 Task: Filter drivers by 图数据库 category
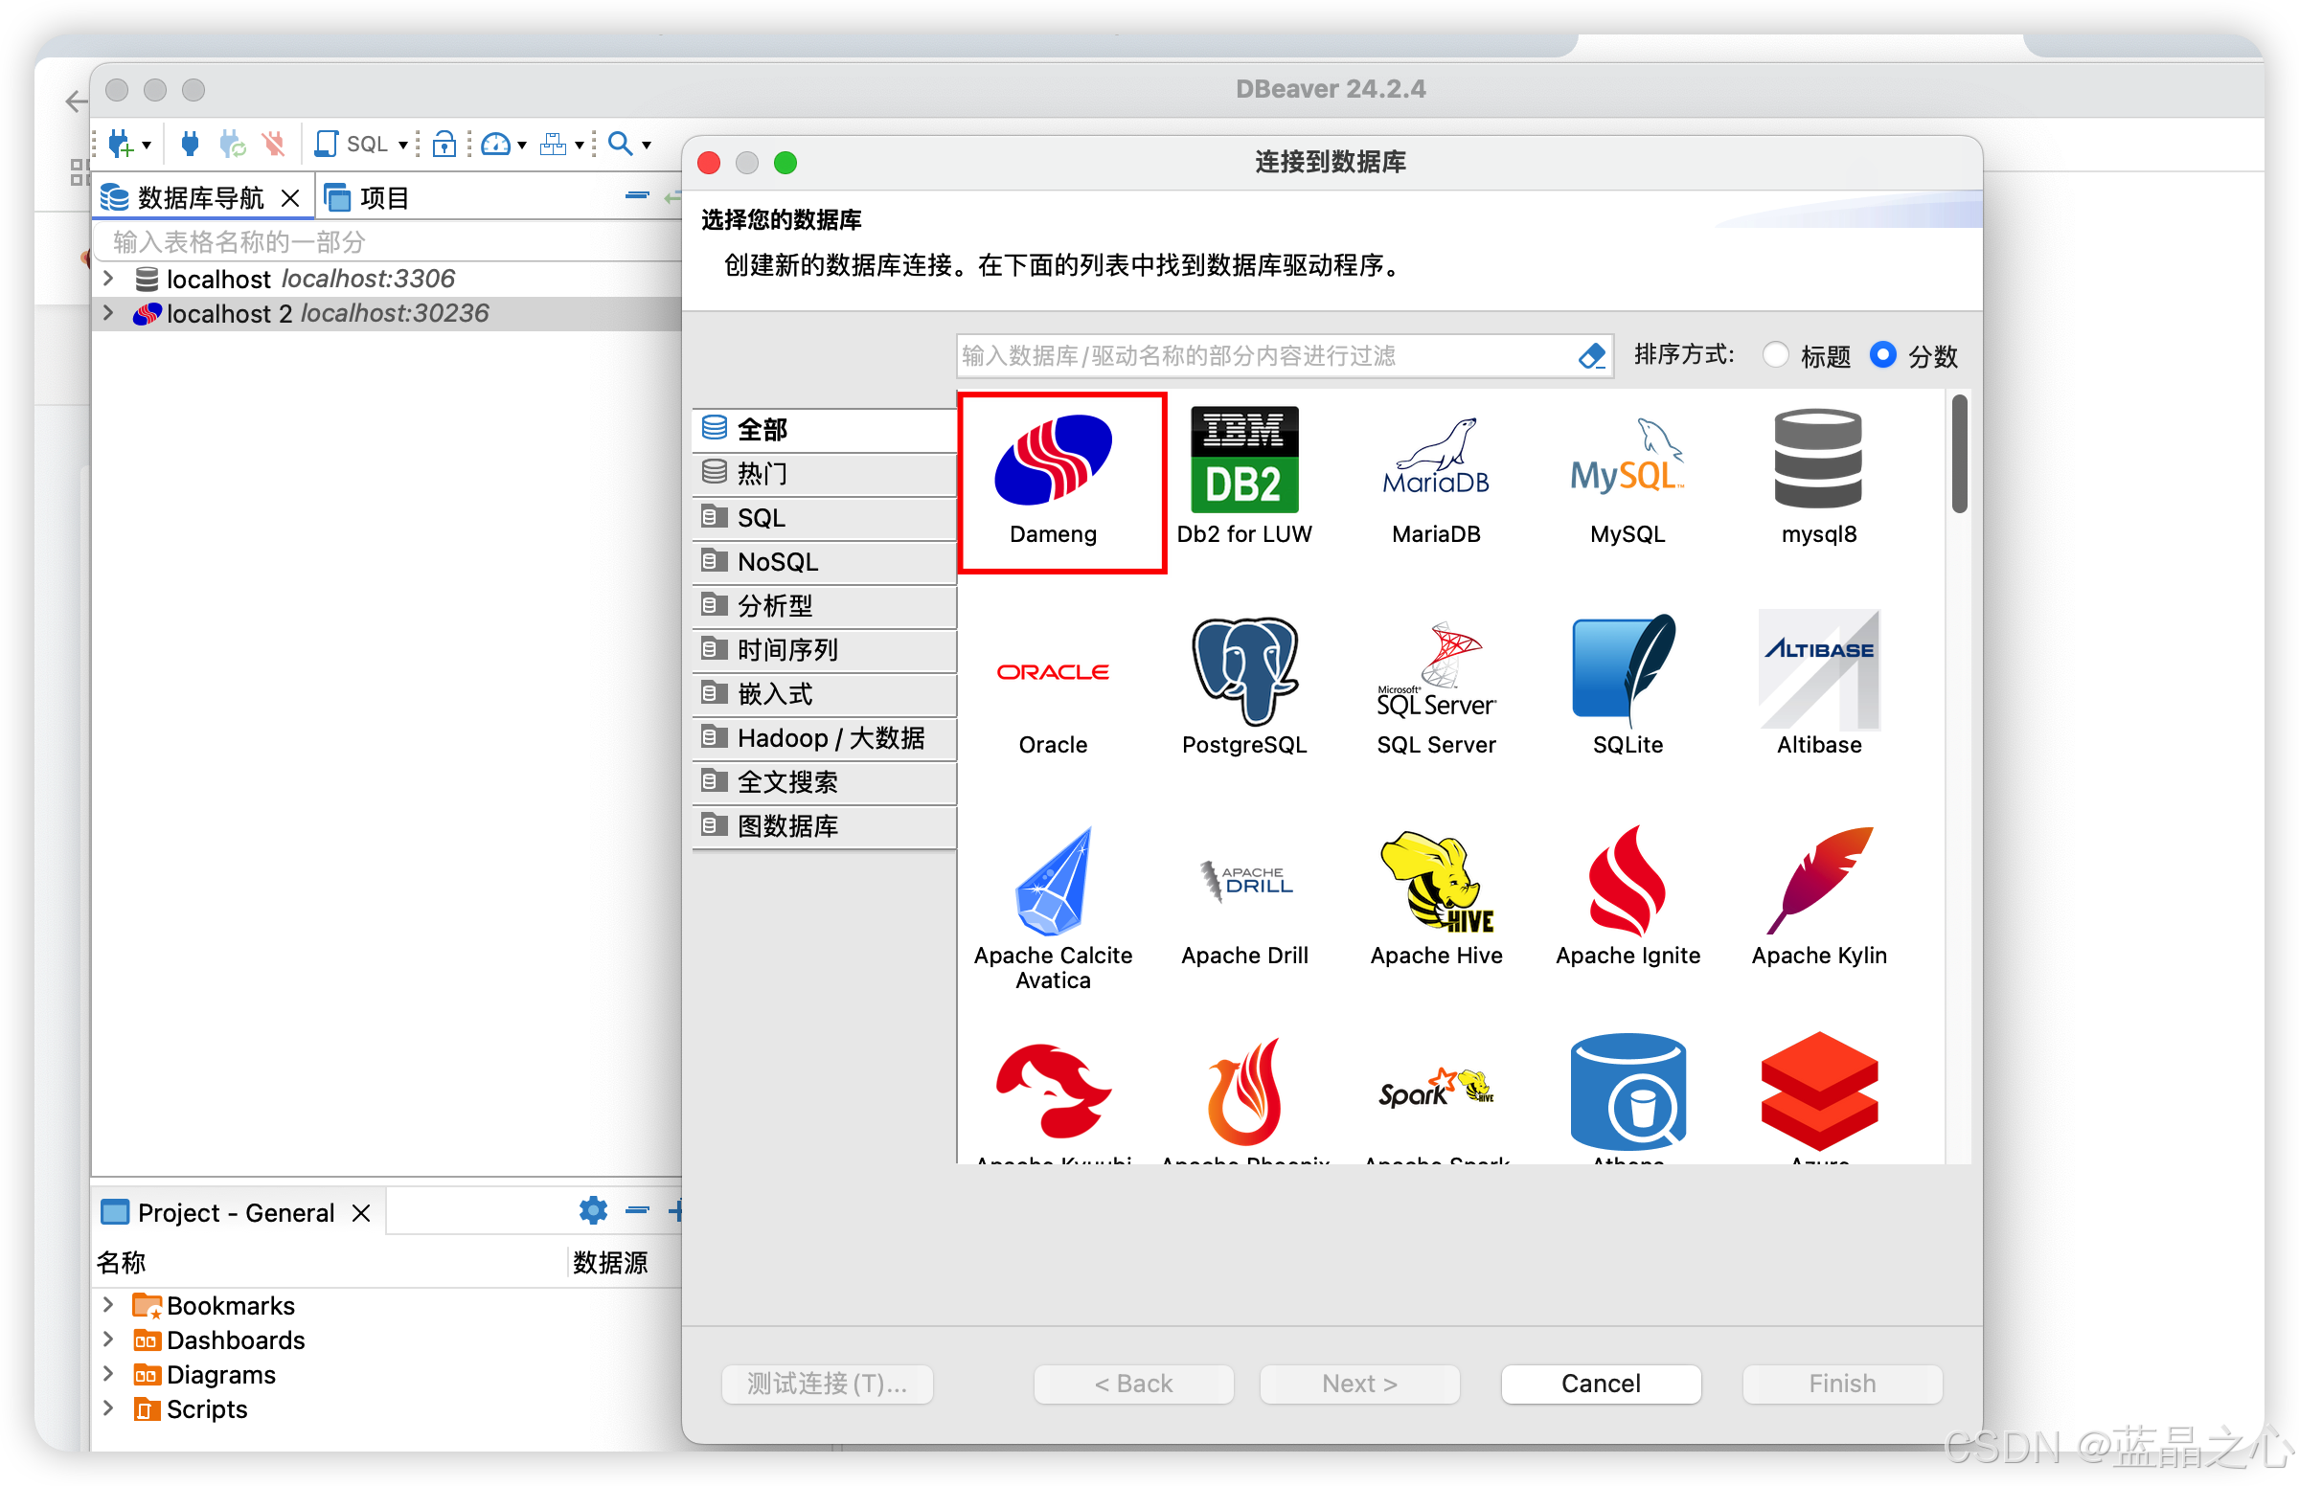(823, 826)
